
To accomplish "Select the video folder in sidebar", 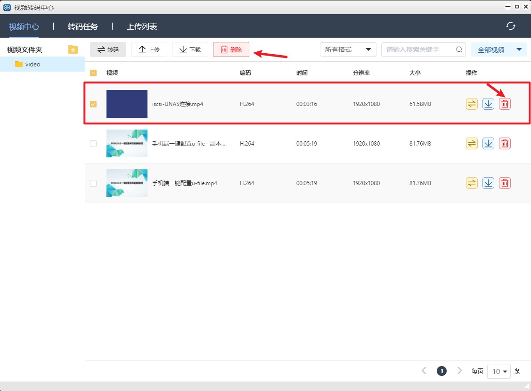I will click(33, 64).
